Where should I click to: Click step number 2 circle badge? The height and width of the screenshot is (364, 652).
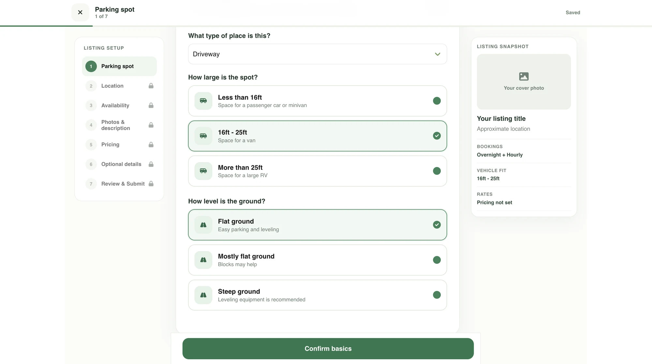coord(91,86)
